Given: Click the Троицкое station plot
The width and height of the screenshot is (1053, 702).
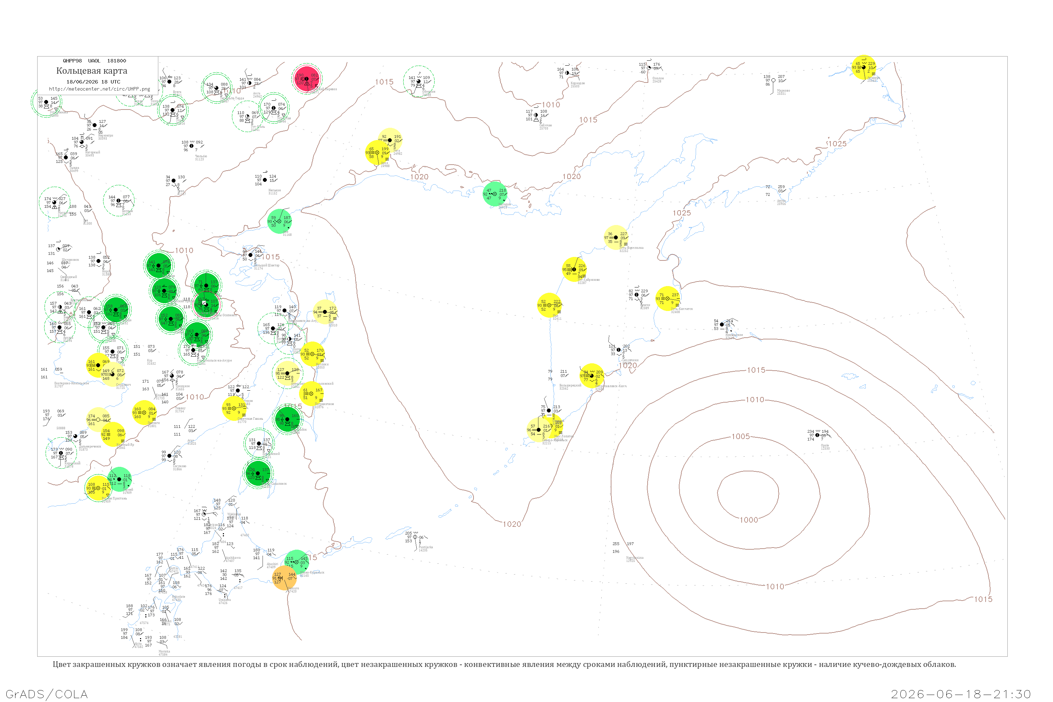Looking at the screenshot, I should tap(172, 376).
